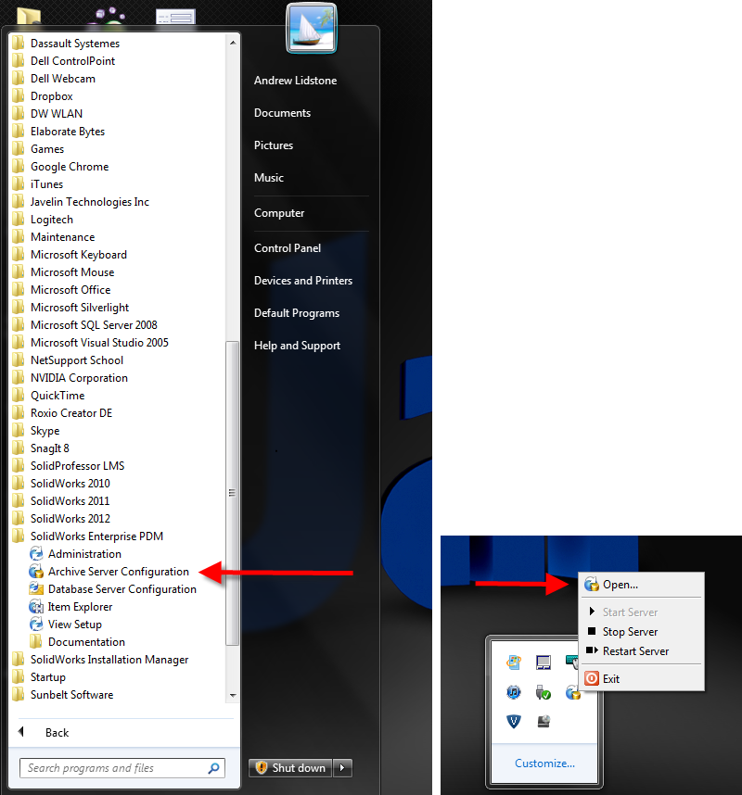
Task: Open the Vuze shield icon in the tray
Action: pyautogui.click(x=514, y=722)
